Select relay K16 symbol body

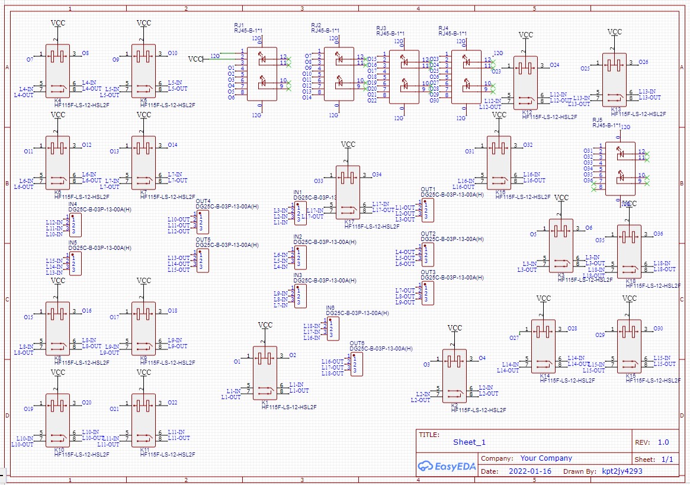(499, 163)
